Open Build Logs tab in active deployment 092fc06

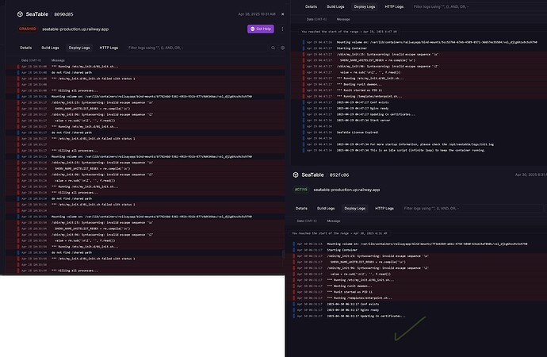pos(326,209)
